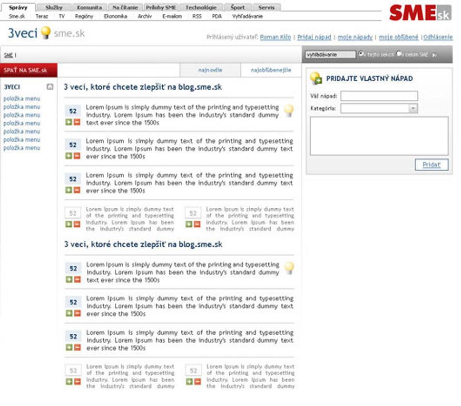This screenshot has width=461, height=406.
Task: Go to the Prílohy SME tab
Action: pos(161,7)
